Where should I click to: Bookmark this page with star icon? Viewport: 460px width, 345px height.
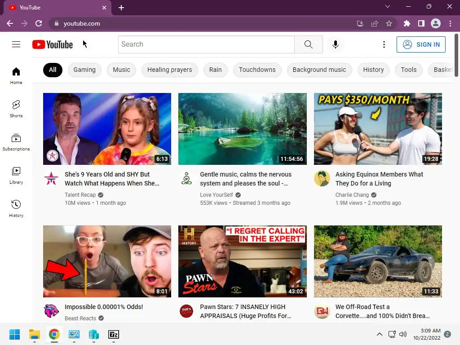click(x=389, y=23)
